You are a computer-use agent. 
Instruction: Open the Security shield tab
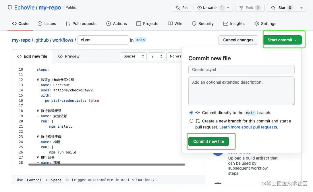coord(203,24)
